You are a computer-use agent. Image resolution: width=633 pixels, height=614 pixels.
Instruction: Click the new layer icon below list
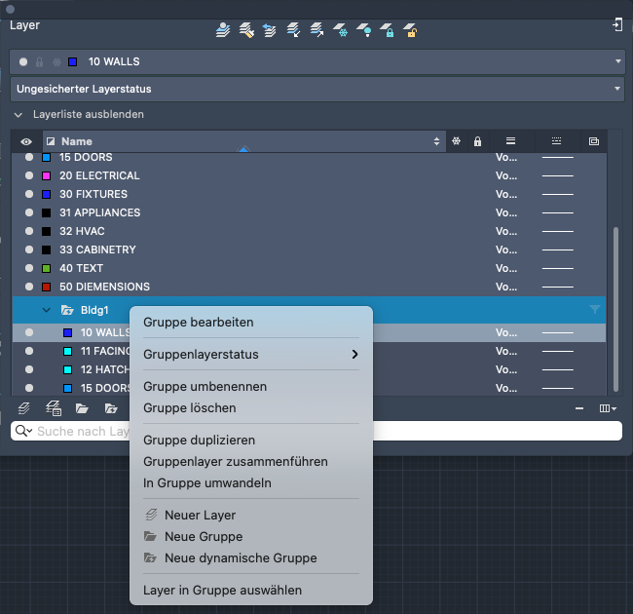[x=23, y=408]
